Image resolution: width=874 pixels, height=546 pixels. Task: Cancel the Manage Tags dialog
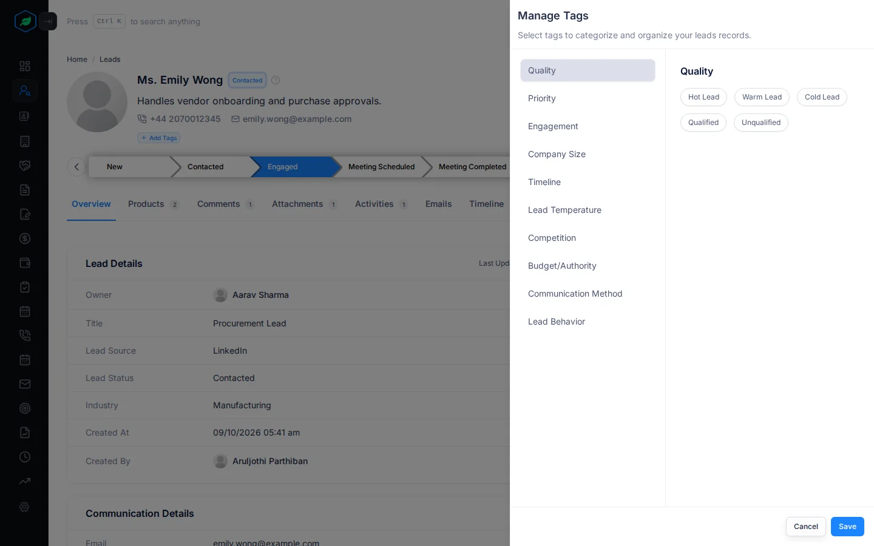coord(805,527)
